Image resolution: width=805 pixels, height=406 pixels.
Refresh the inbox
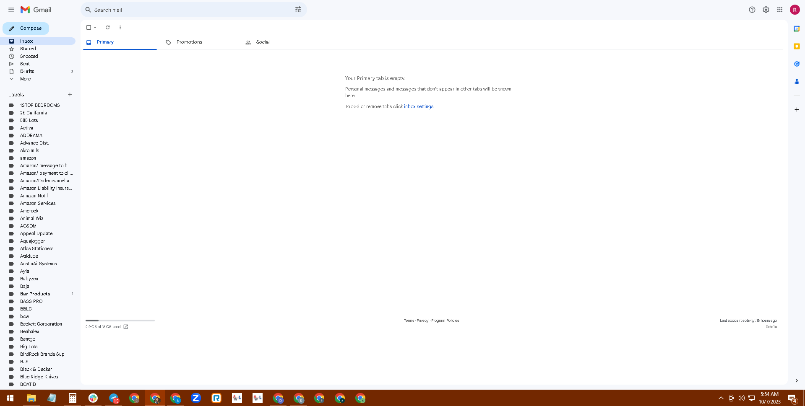107,27
